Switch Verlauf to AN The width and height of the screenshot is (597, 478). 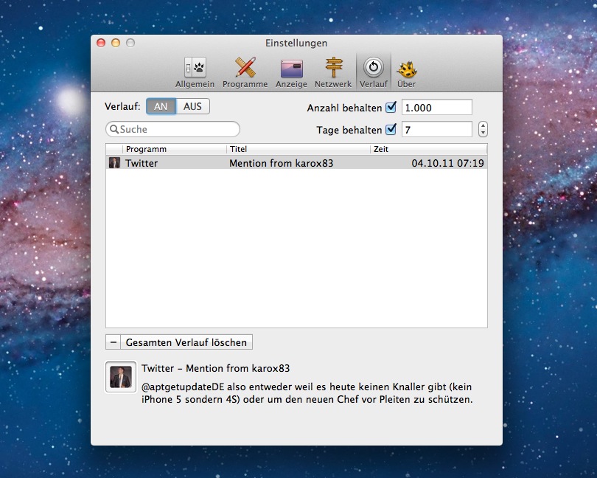pyautogui.click(x=161, y=106)
